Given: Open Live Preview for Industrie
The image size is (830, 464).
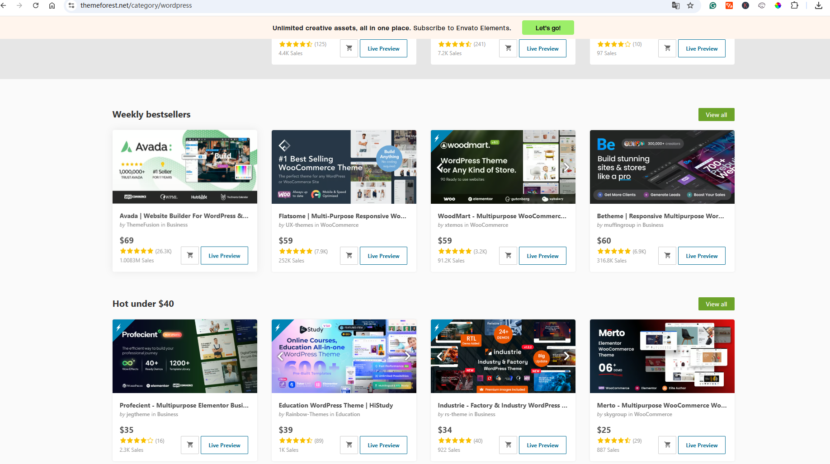Looking at the screenshot, I should point(542,445).
